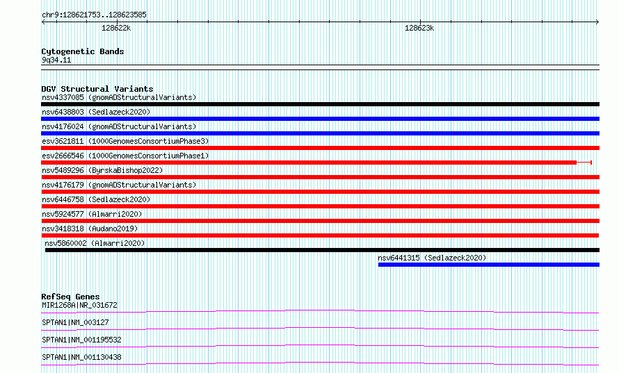The width and height of the screenshot is (619, 373).
Task: Open the nsv3418318 (Audano2019) label
Action: (90, 229)
